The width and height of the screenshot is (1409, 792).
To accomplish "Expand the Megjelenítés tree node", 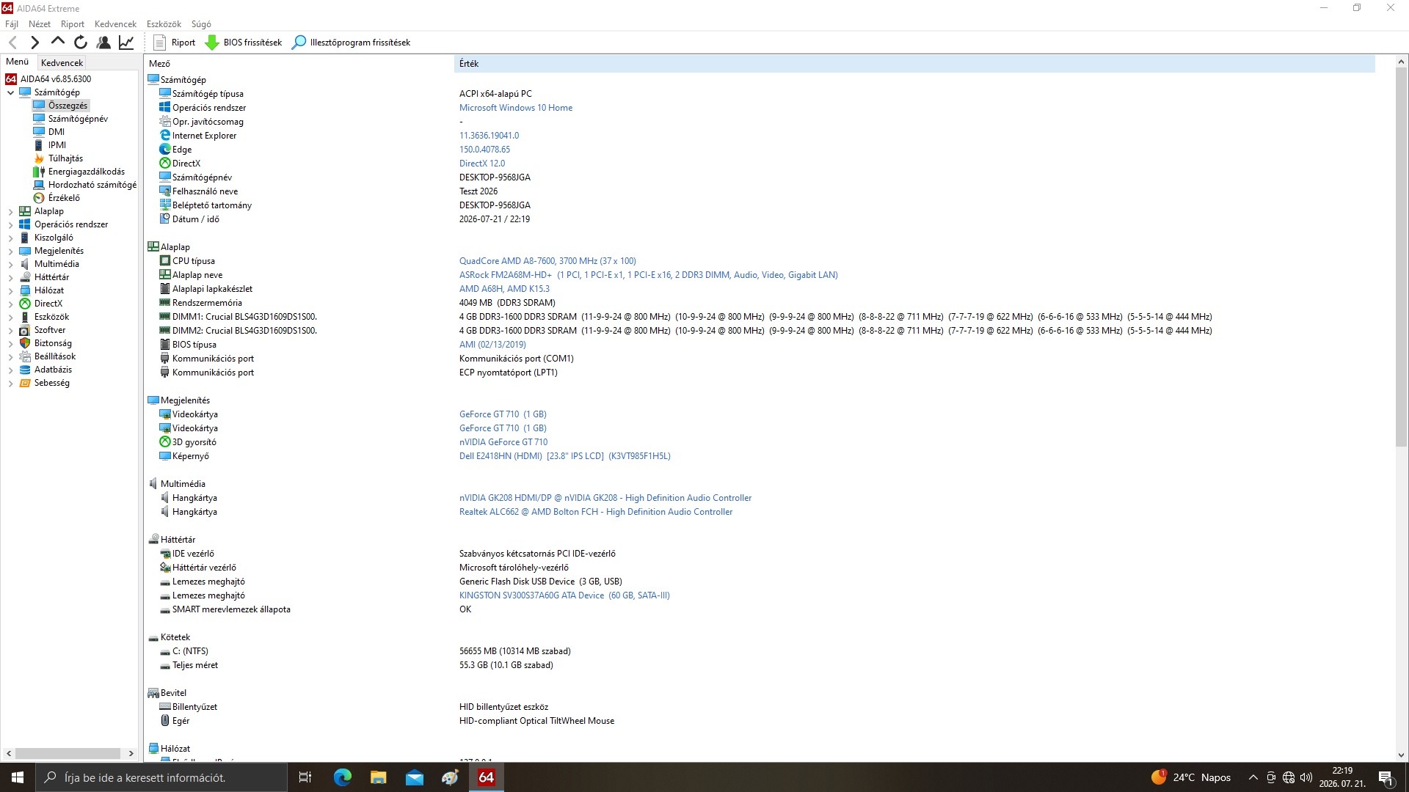I will click(10, 251).
